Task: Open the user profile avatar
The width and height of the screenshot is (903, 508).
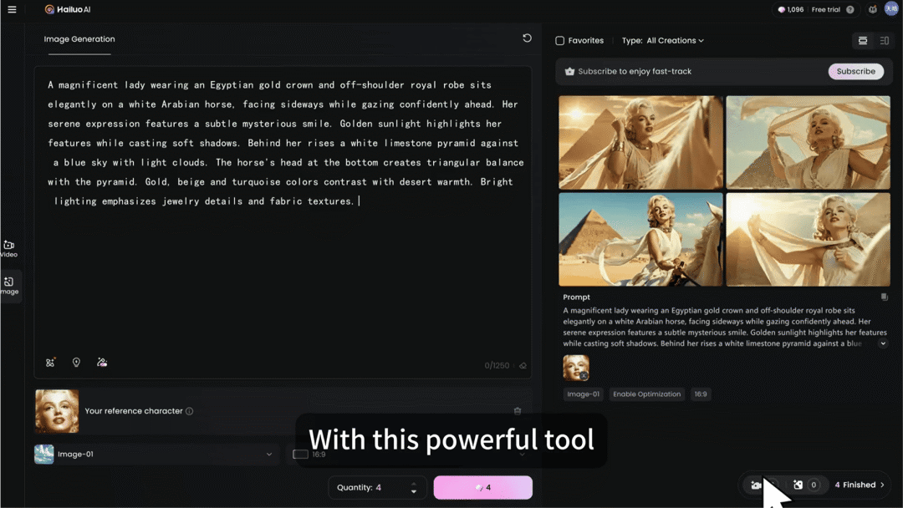Action: [891, 9]
